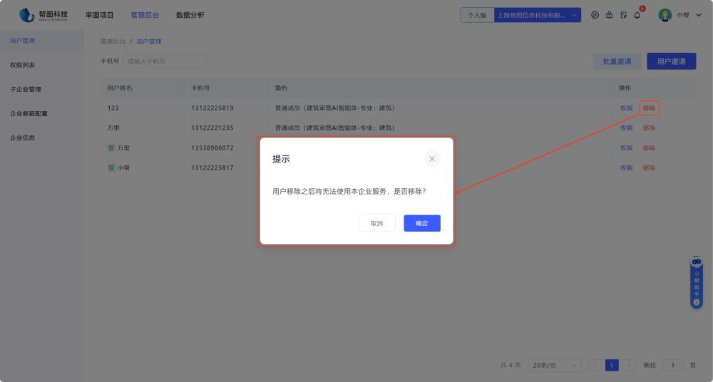Open the 小帮助手 robot assistant
This screenshot has height=382, width=713.
[x=697, y=262]
